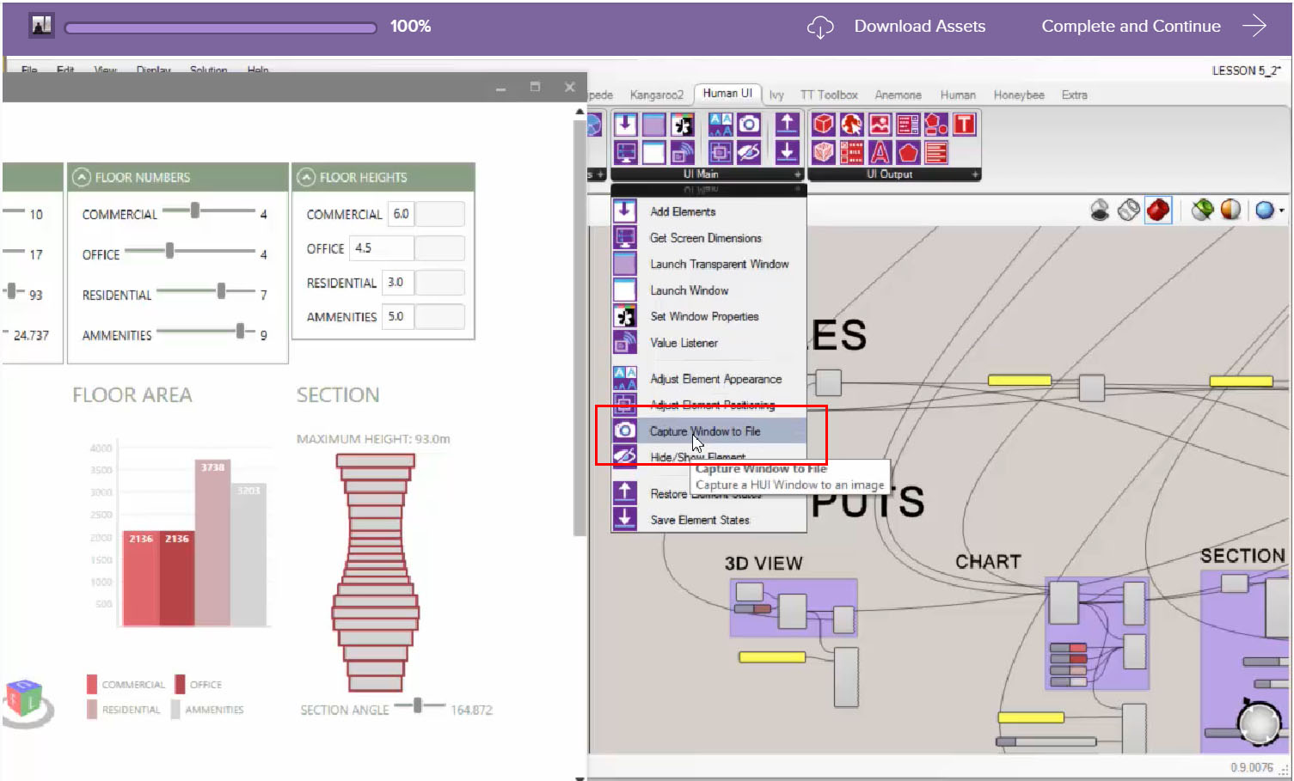Click the cloud download icon
Screen dimensions: 1294x781
(820, 27)
